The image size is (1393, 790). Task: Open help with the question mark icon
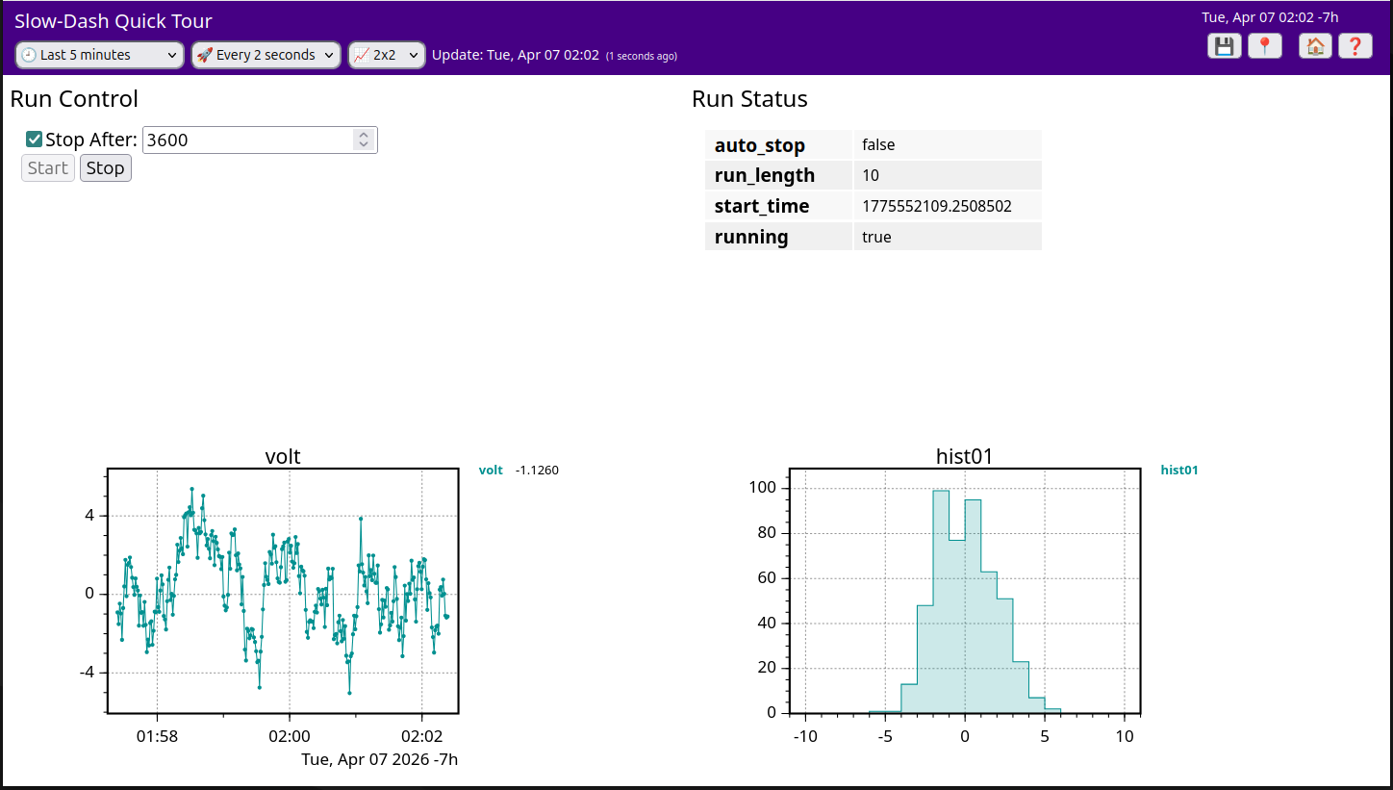1355,46
